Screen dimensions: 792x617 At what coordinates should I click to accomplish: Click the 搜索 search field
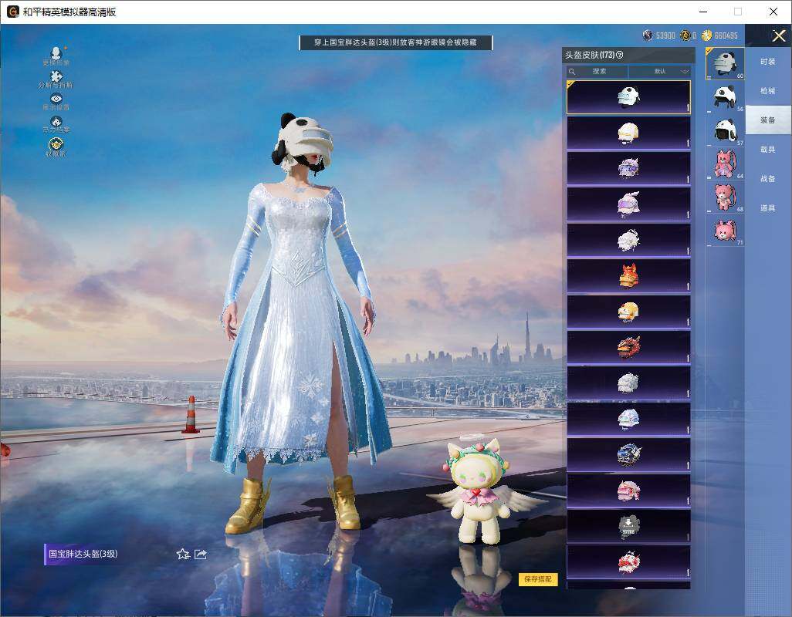(597, 71)
